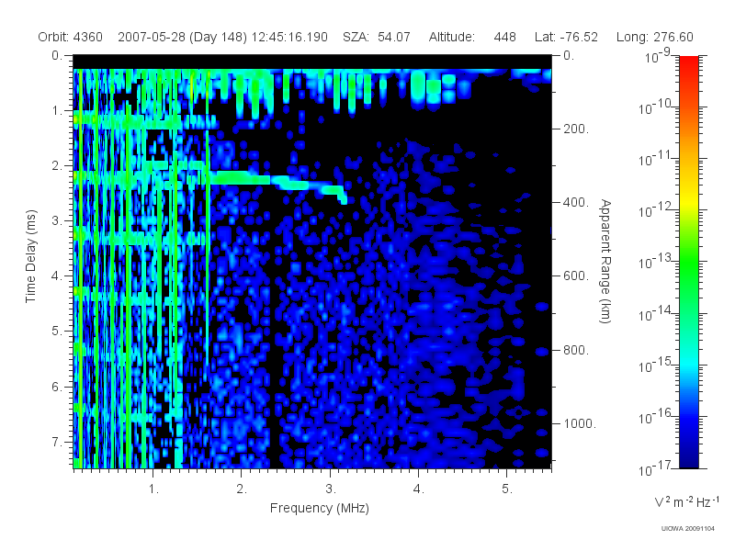Click the Long: 276.60 label

pos(654,37)
